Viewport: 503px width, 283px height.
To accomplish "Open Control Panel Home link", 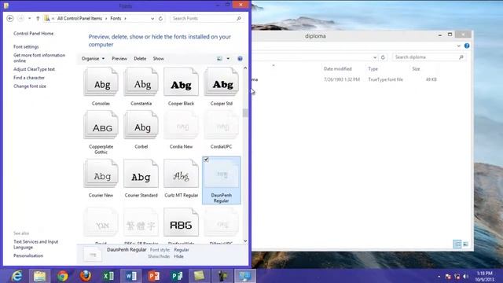I will [33, 33].
